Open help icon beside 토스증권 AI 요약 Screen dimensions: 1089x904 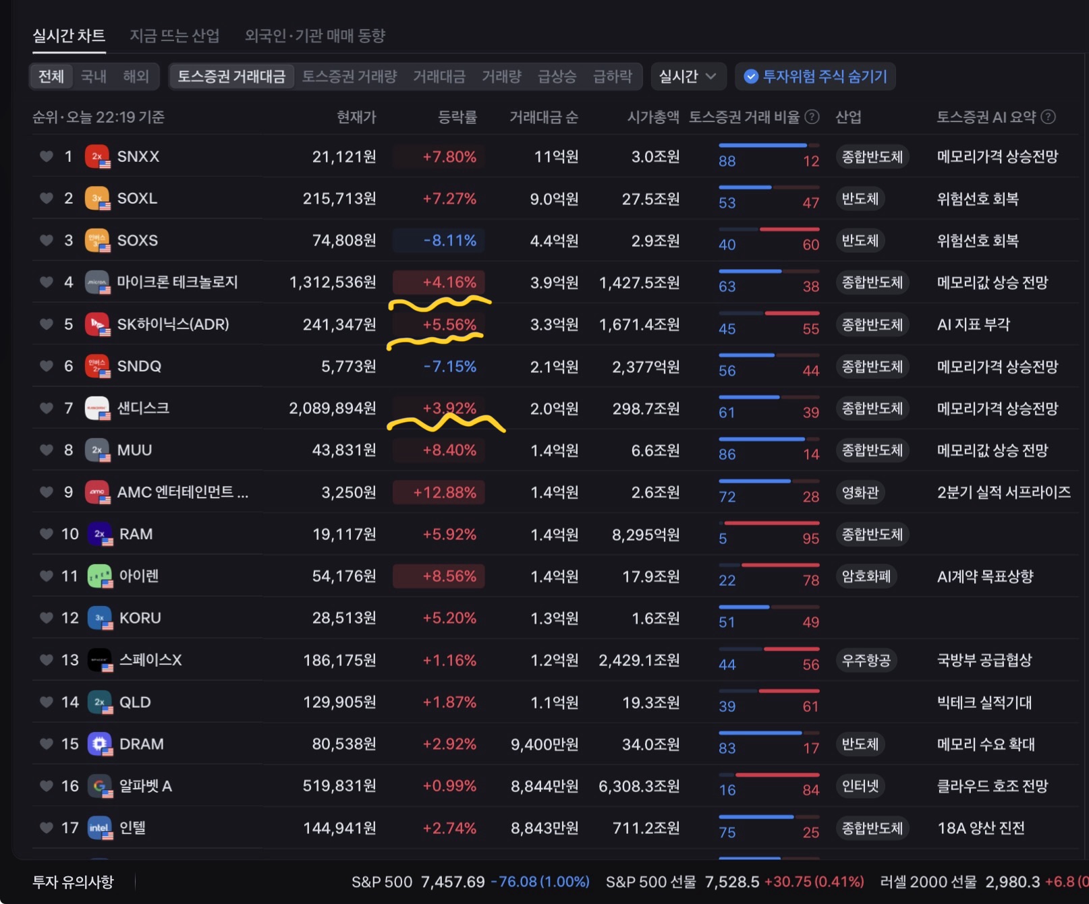pos(1048,117)
